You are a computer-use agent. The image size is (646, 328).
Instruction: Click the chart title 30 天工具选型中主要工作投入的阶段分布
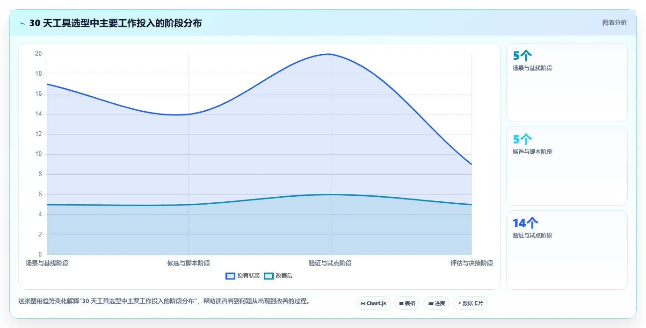click(116, 23)
